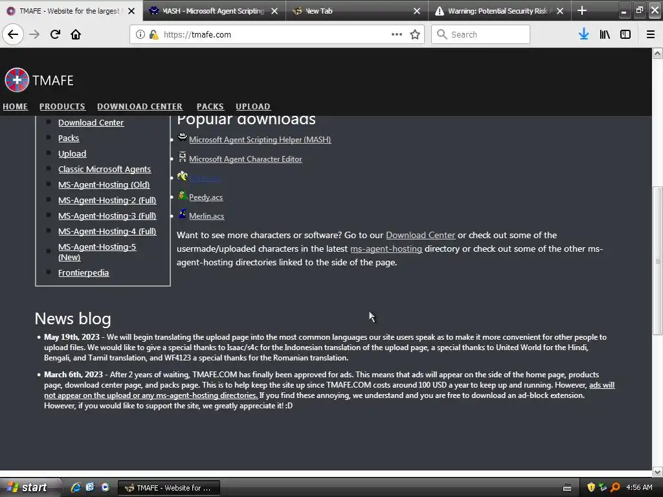Switch to the New Tab tab
The image size is (663, 497).
click(x=357, y=11)
